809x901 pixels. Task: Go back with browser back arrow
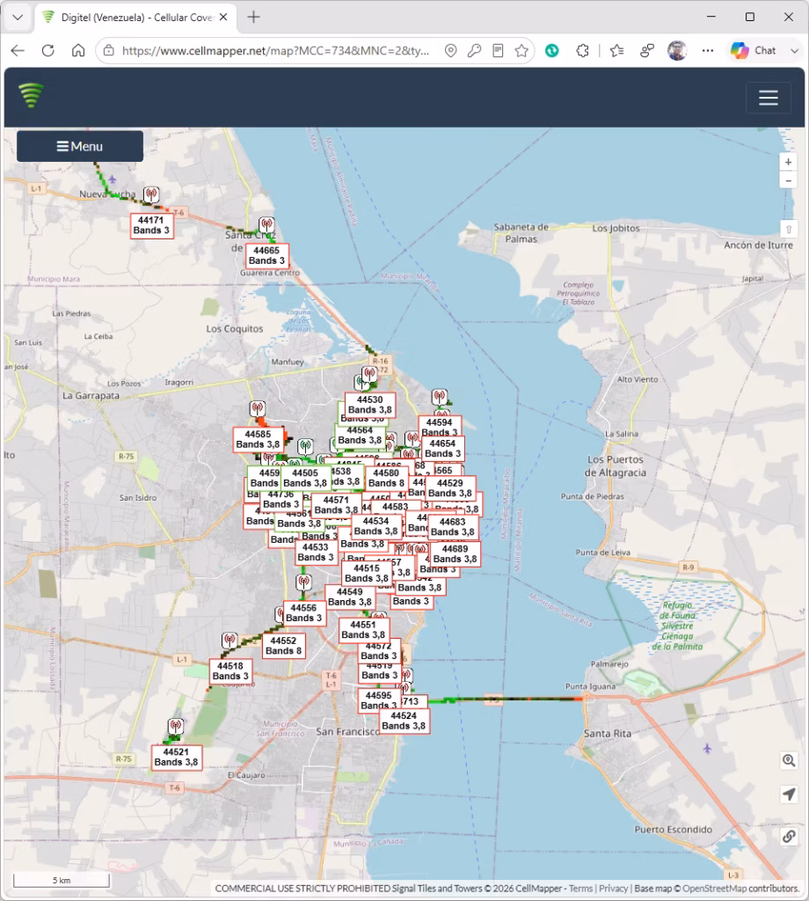click(18, 50)
